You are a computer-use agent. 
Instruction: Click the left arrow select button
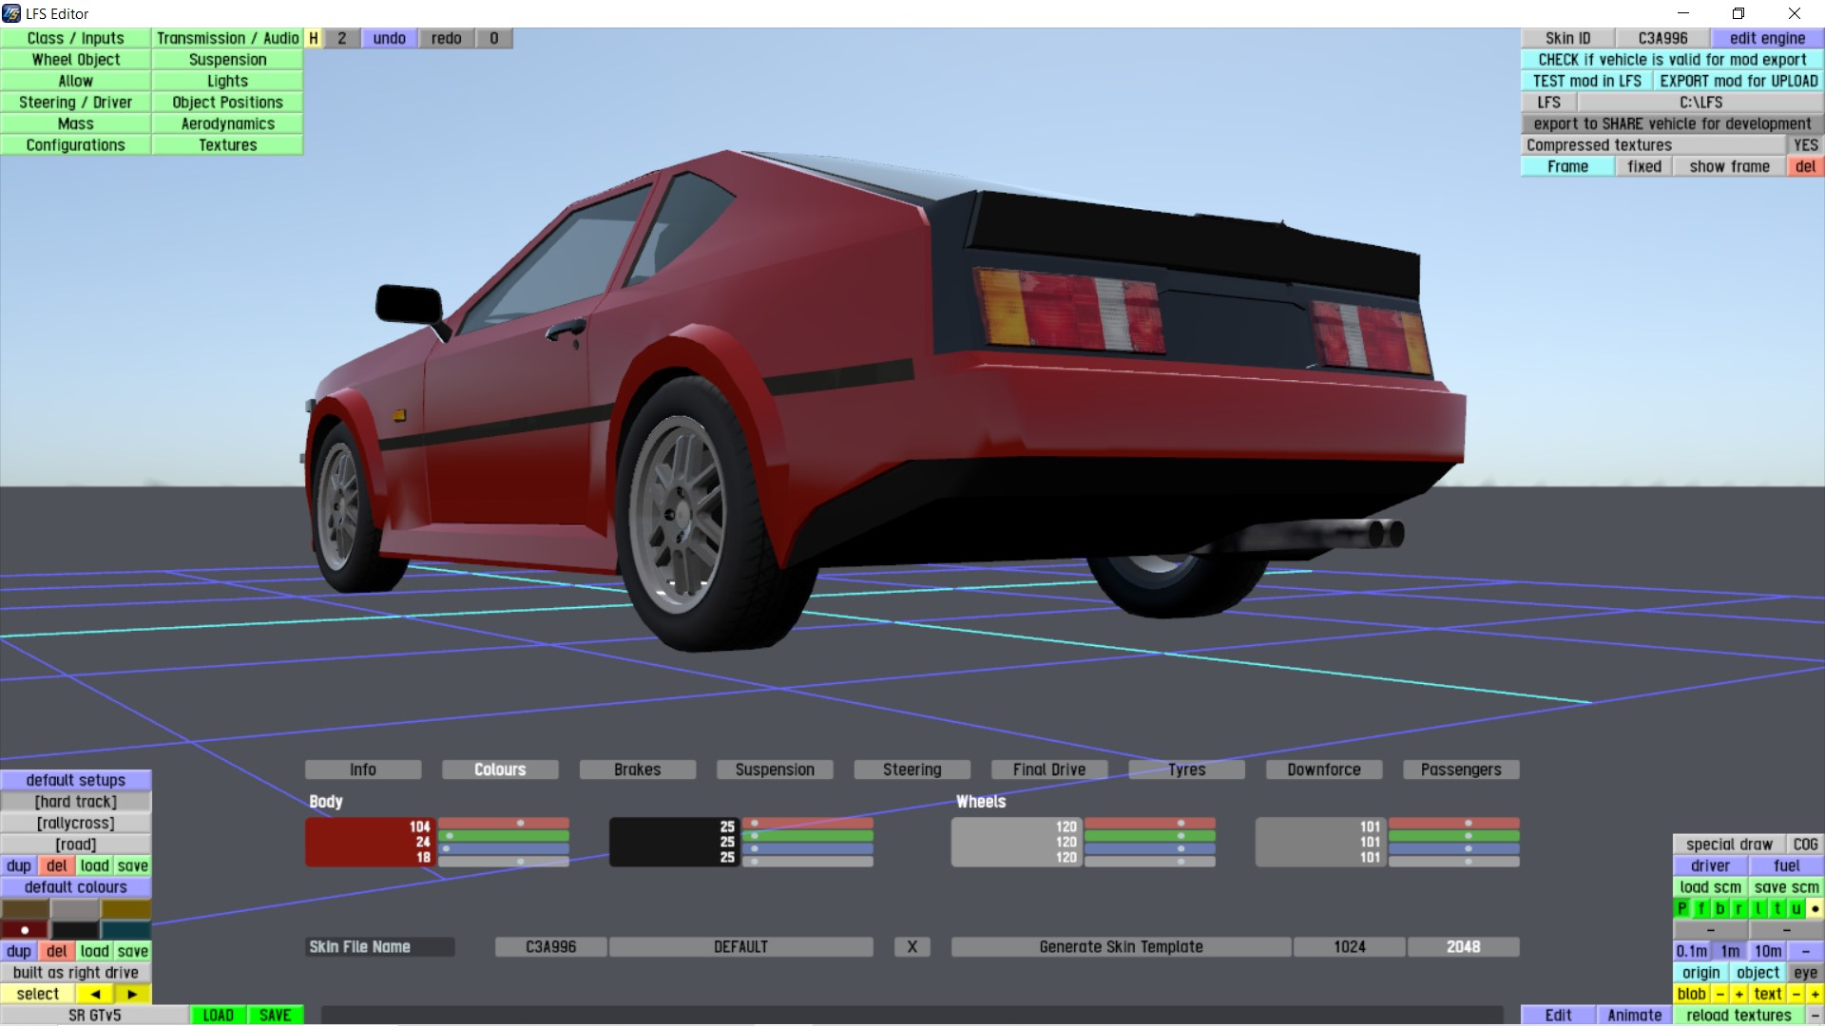click(x=95, y=994)
